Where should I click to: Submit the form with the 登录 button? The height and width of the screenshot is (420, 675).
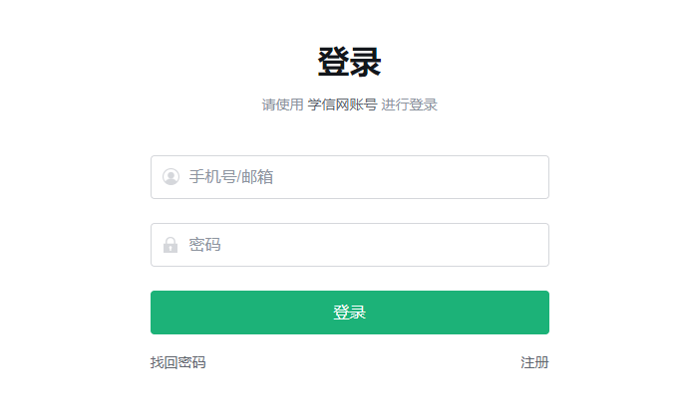pos(349,313)
